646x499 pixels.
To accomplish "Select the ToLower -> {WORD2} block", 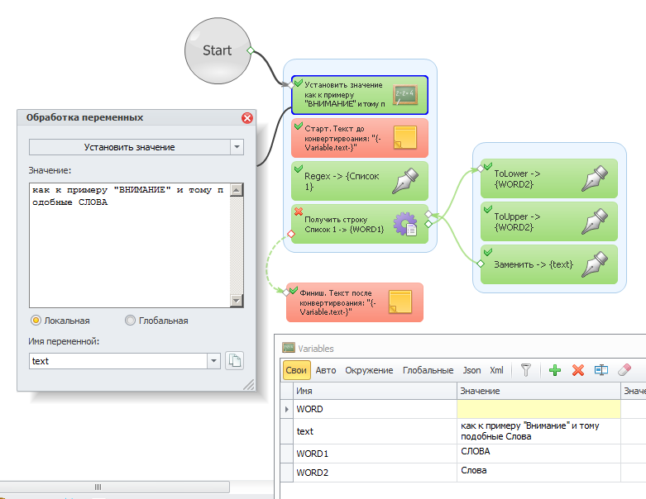I will tap(549, 178).
